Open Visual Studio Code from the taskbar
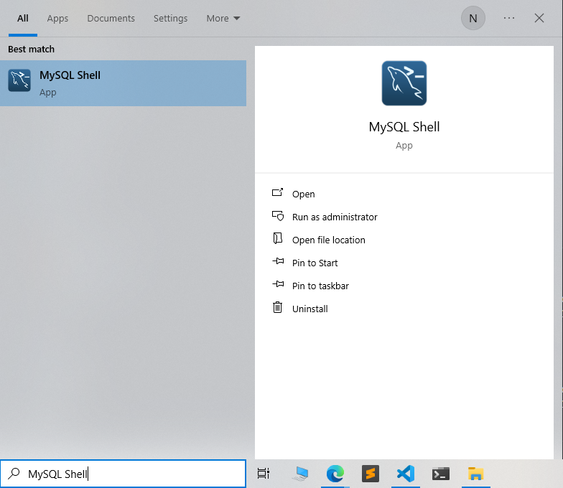The image size is (563, 488). pyautogui.click(x=405, y=474)
